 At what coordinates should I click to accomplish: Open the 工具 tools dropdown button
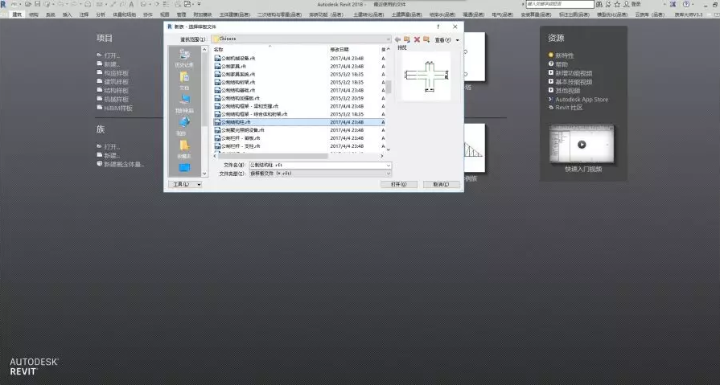coord(185,184)
